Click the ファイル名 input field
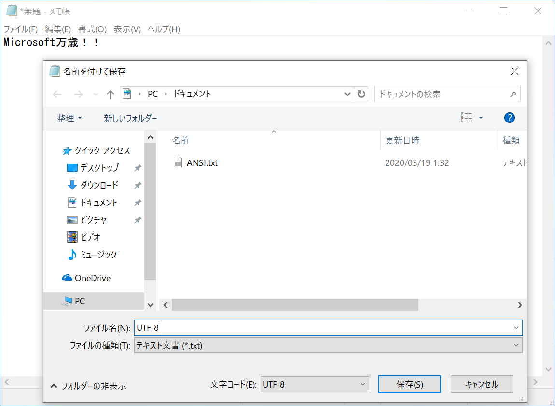This screenshot has width=555, height=406. (328, 328)
